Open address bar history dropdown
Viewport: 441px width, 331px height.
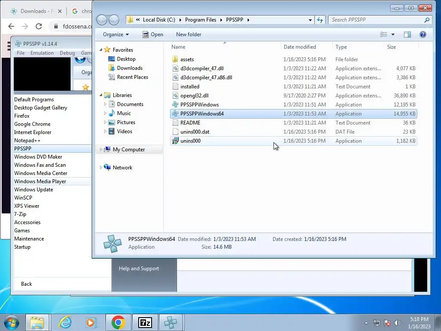[x=310, y=20]
